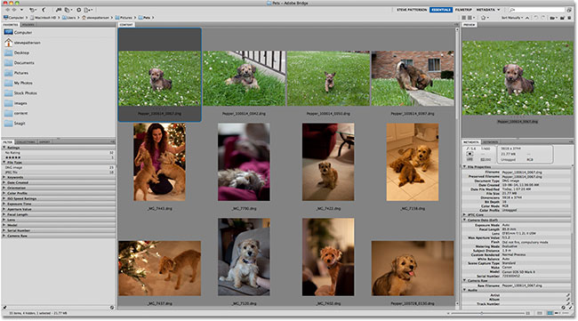Viewport: 578px width, 321px height.
Task: Toggle the JPEG file type filter
Action: [x=59, y=173]
